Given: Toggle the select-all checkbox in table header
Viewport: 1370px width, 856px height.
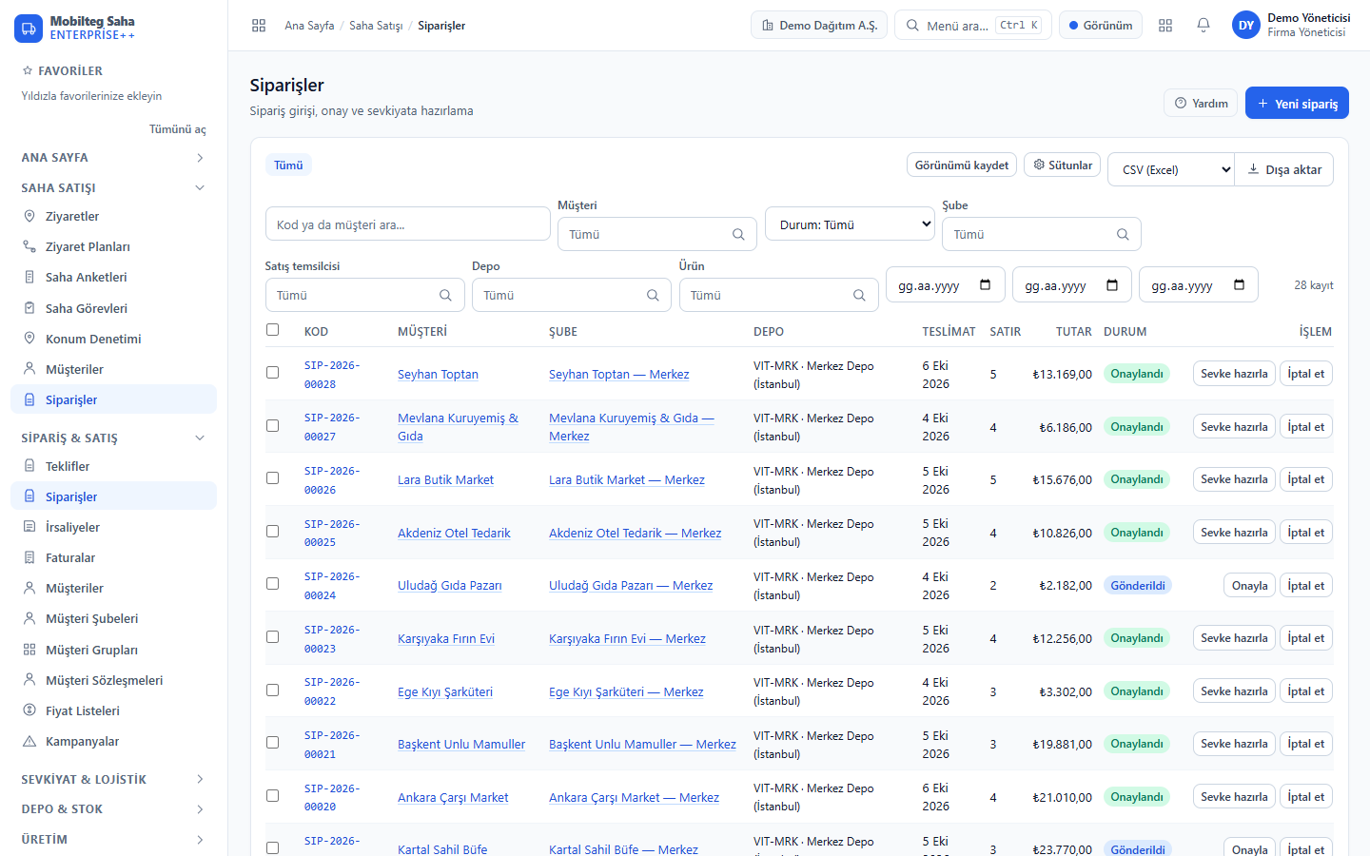Looking at the screenshot, I should click(x=273, y=330).
